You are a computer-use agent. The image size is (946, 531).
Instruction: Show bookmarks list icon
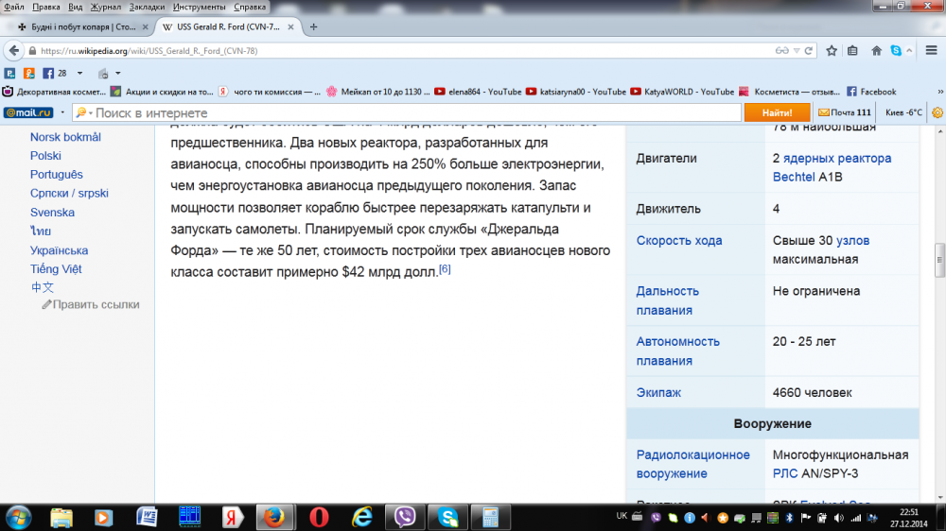(852, 51)
